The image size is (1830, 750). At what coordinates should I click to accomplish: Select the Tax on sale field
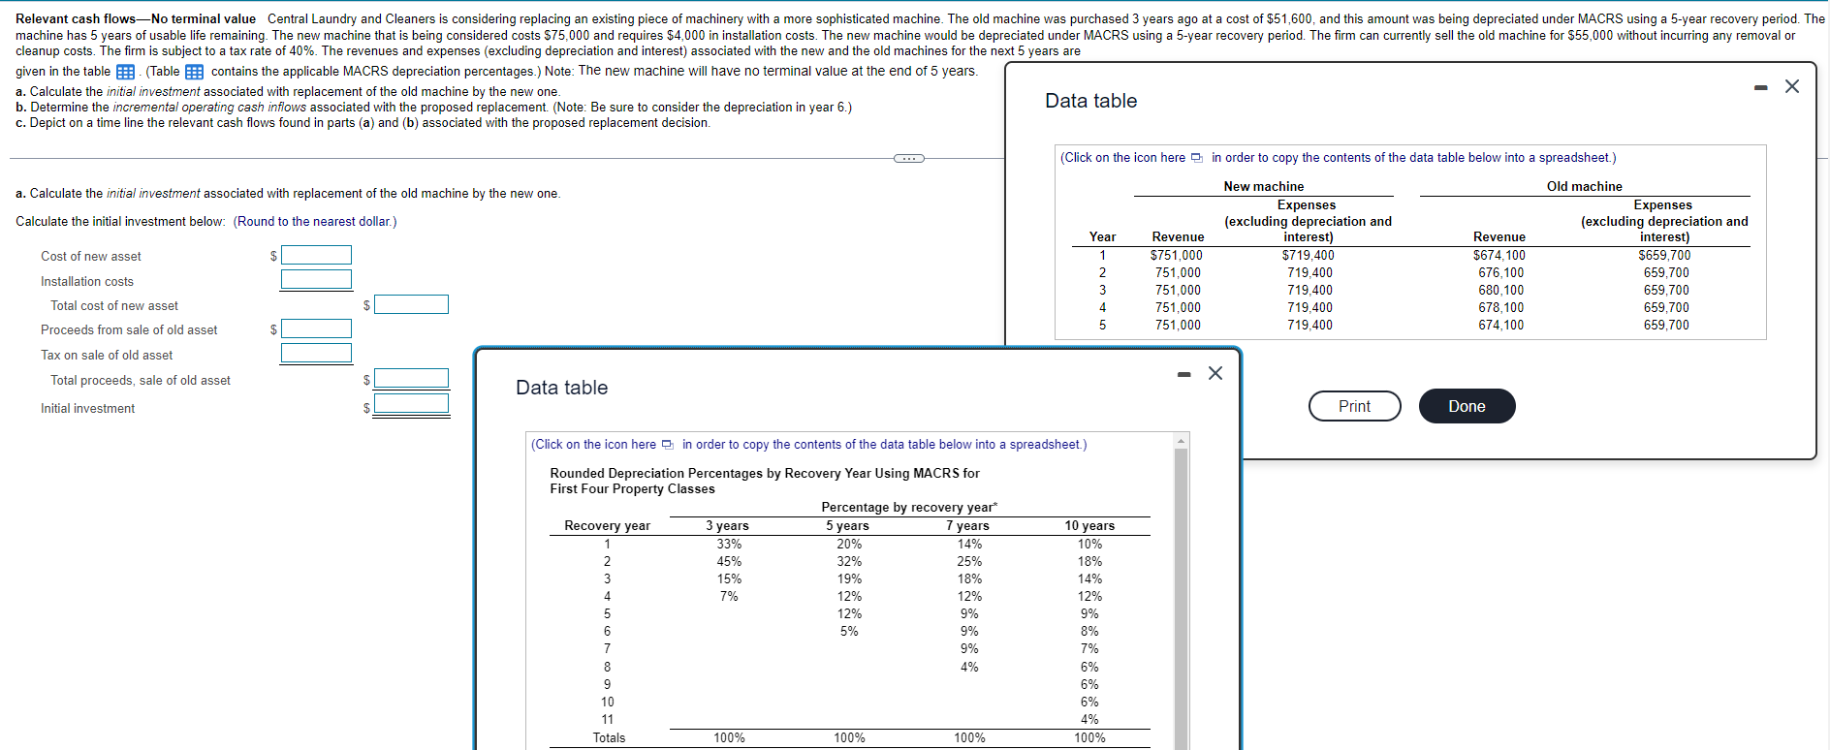(x=316, y=354)
